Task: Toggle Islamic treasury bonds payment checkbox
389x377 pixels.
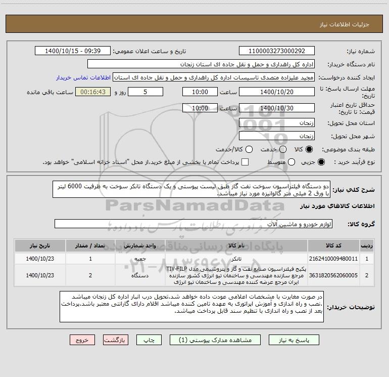Action: tap(245, 162)
